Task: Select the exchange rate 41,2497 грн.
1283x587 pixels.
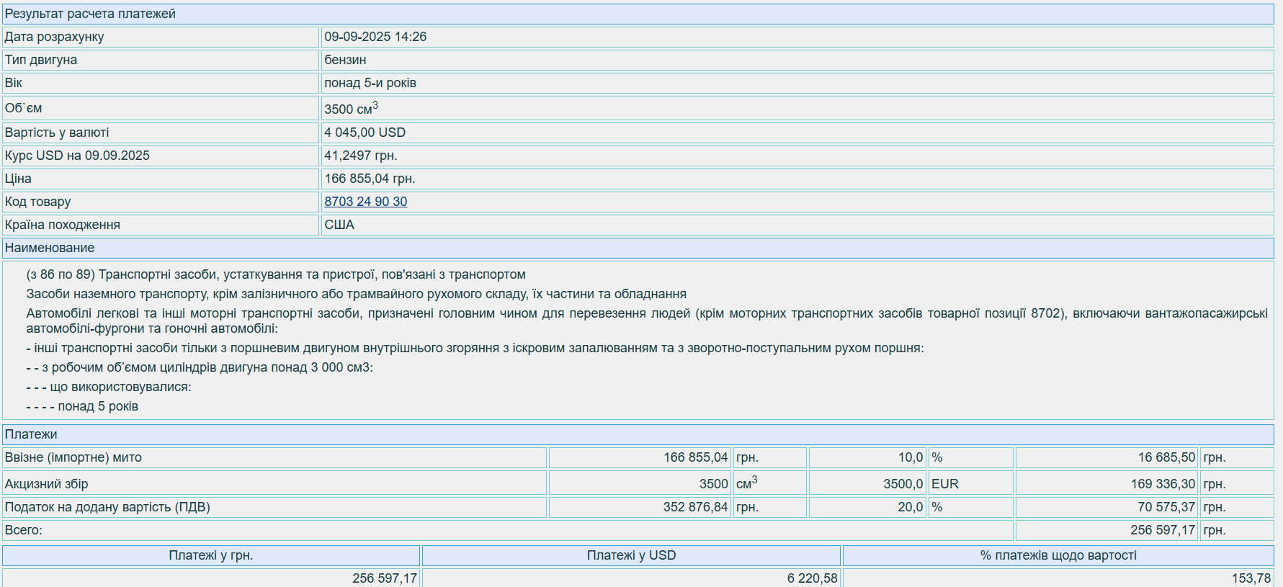Action: [x=361, y=156]
